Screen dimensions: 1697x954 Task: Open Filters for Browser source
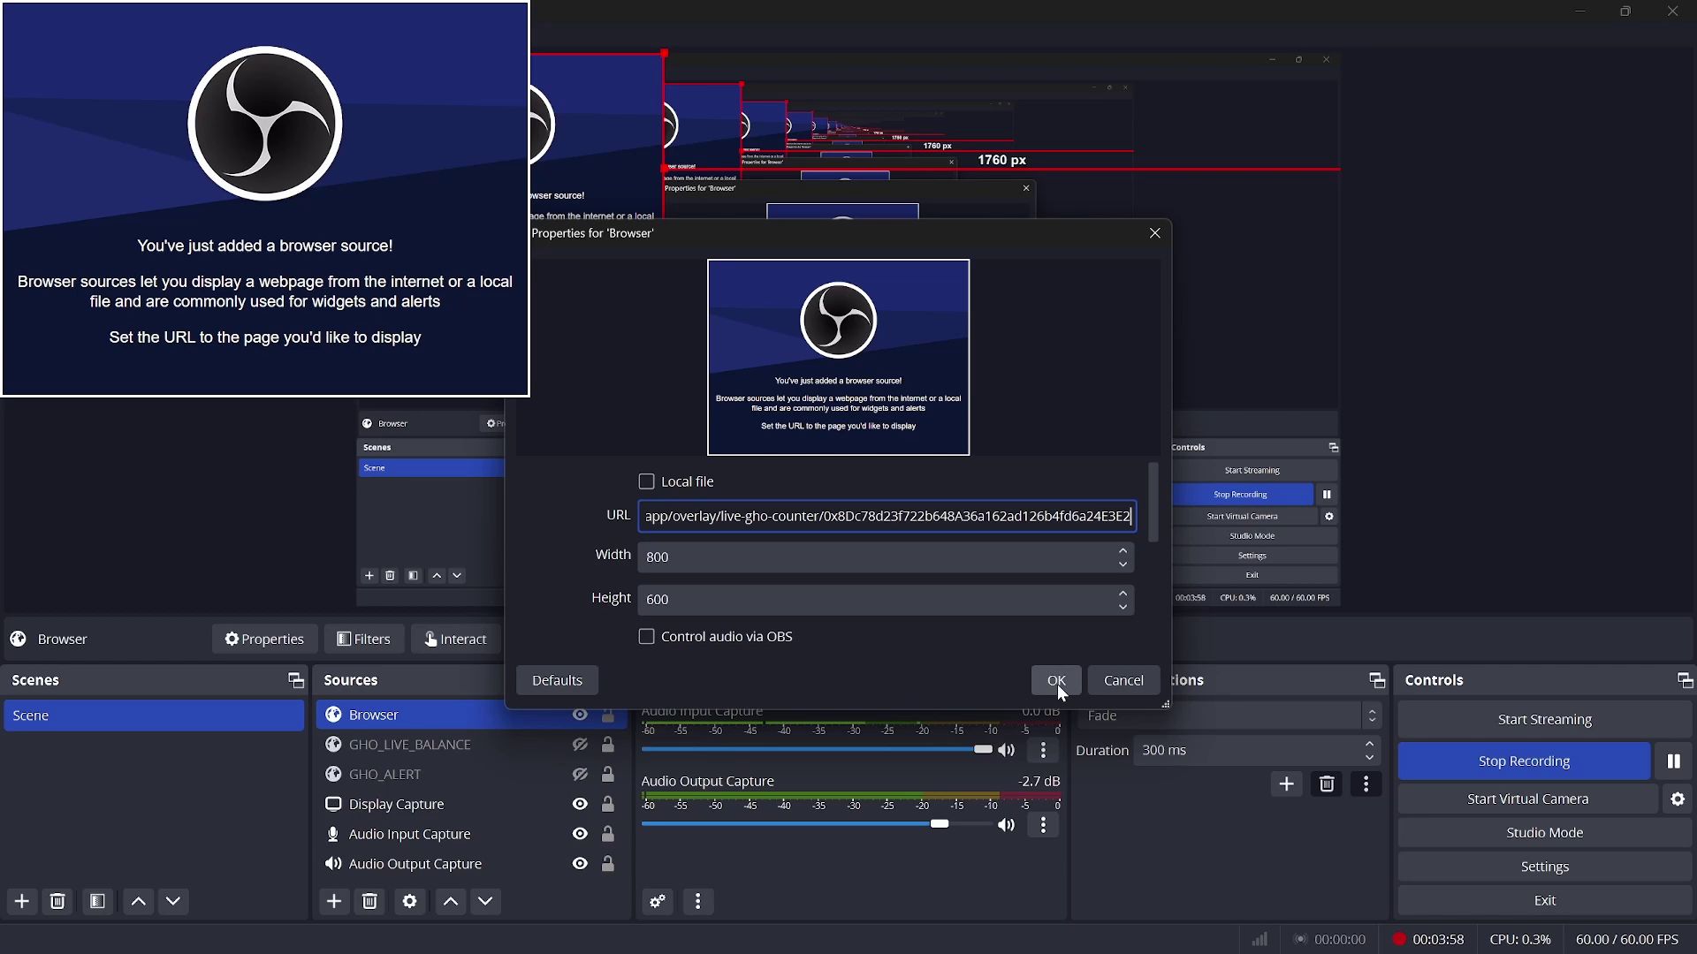click(x=363, y=639)
